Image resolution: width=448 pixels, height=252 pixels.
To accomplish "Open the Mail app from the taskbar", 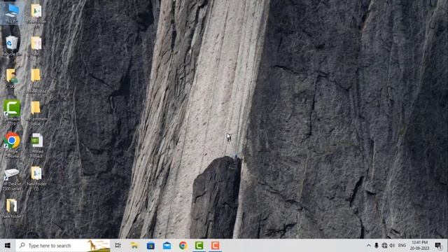I will click(x=167, y=246).
